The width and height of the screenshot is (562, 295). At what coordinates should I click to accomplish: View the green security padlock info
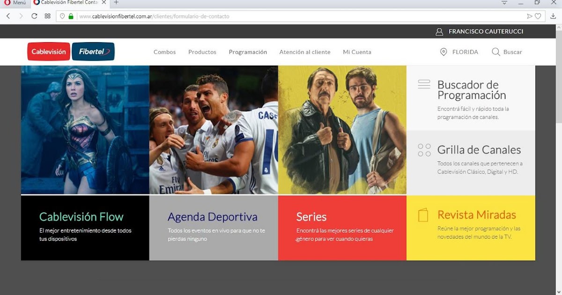pyautogui.click(x=71, y=16)
